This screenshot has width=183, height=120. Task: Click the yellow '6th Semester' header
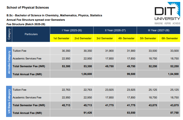(170, 38)
